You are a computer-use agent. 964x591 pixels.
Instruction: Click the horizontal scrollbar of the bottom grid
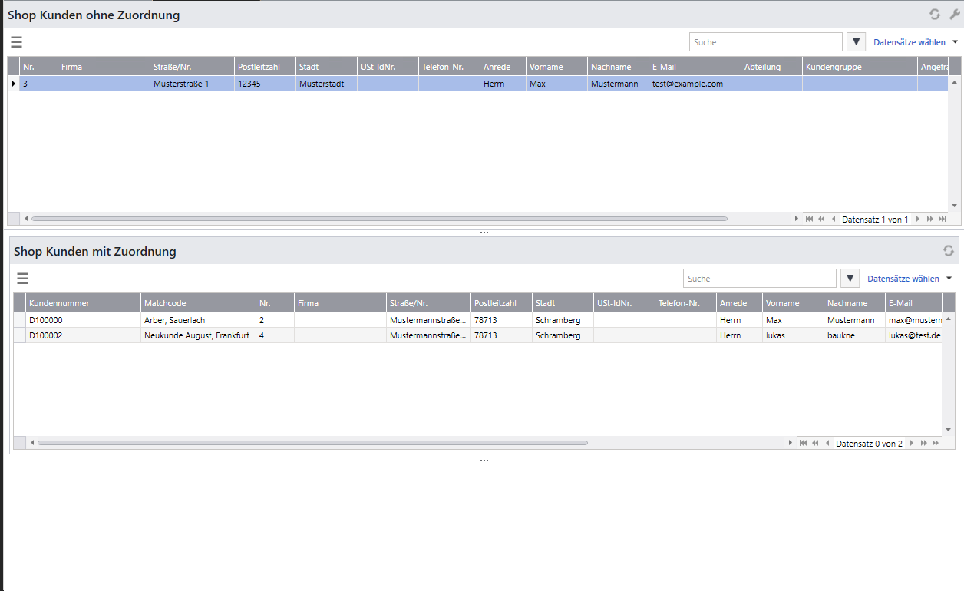312,443
